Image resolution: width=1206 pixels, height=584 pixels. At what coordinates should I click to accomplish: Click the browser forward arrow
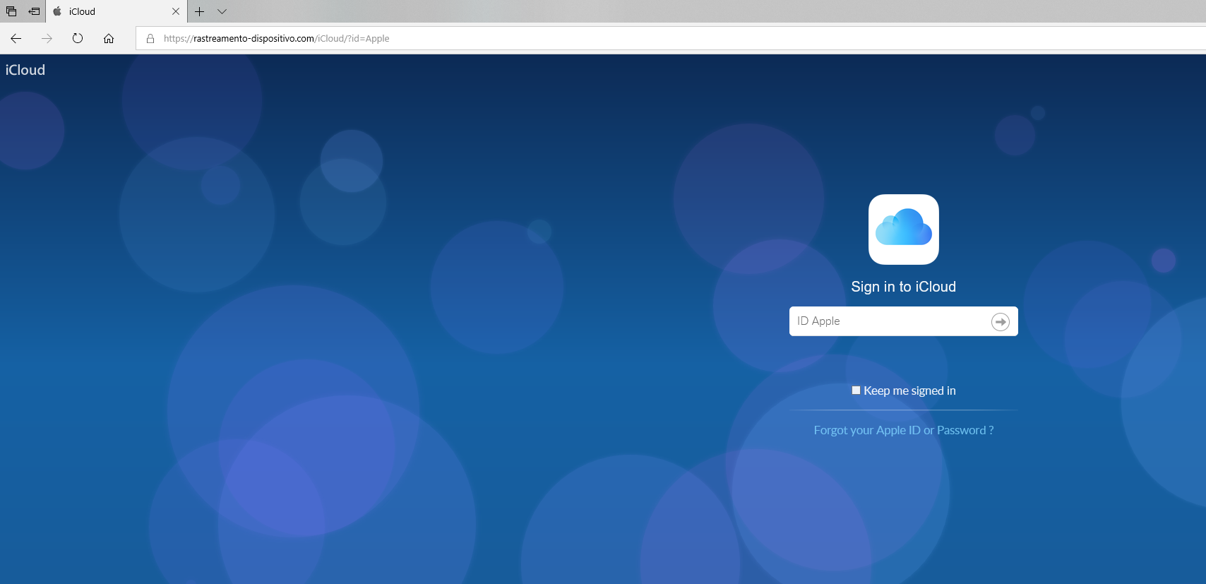pos(47,38)
